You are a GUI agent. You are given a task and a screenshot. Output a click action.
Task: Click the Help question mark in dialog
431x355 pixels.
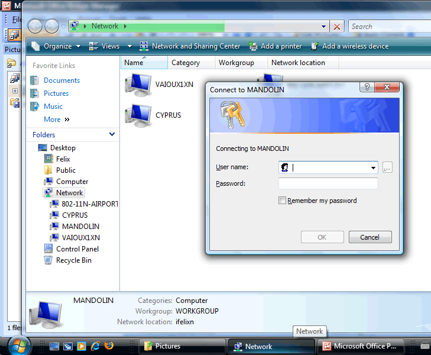click(x=367, y=88)
